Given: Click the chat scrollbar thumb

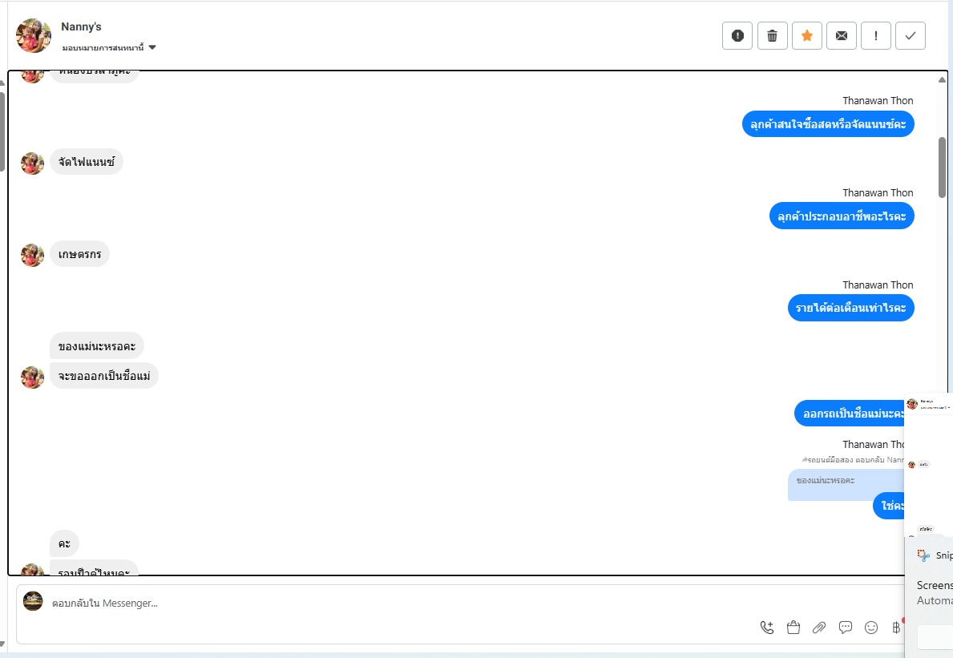Looking at the screenshot, I should [x=942, y=167].
